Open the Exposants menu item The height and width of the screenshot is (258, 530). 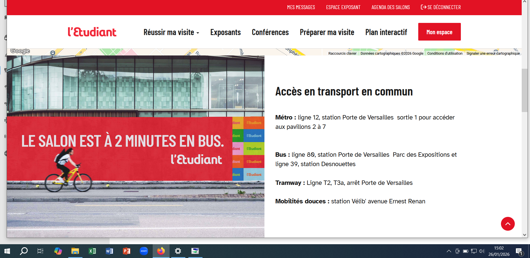(225, 32)
